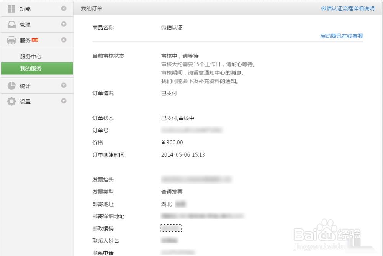The width and height of the screenshot is (383, 256).
Task: Click the blurred invoice title value
Action: click(x=196, y=179)
